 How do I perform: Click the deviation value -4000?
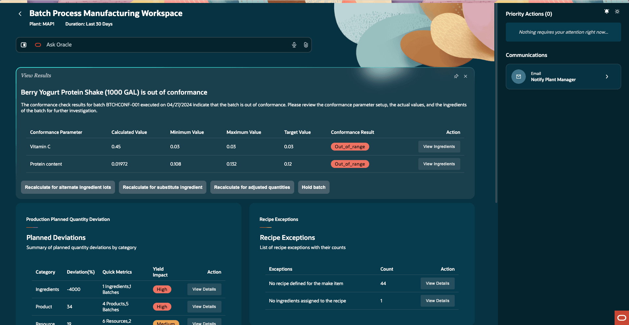click(x=74, y=289)
